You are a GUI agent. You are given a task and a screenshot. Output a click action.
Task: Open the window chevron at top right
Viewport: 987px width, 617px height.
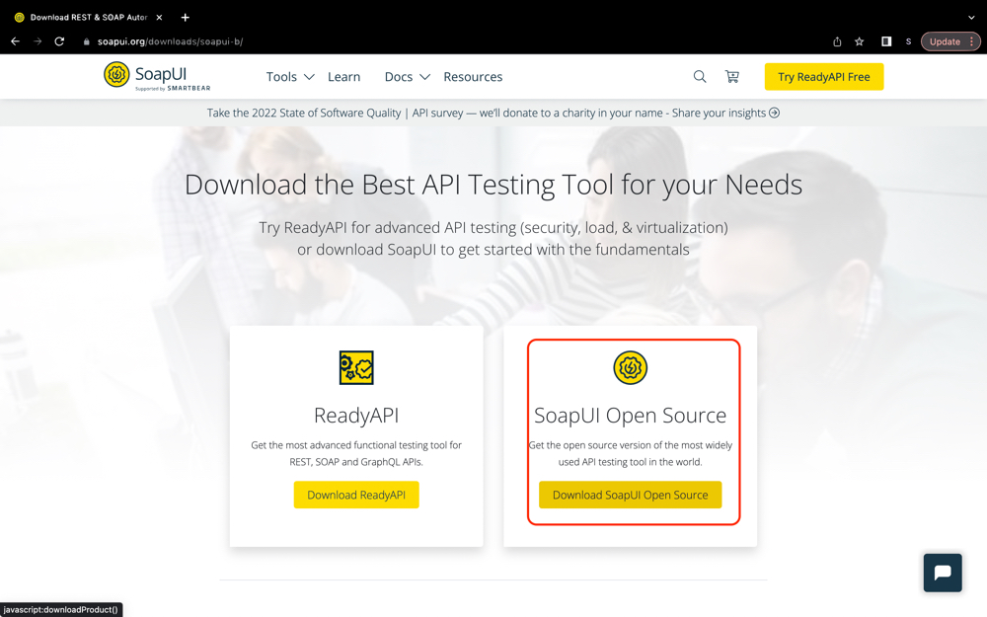[x=970, y=17]
